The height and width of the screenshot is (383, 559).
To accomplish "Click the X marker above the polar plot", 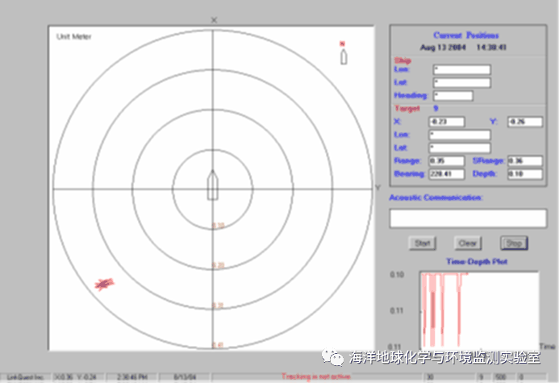I will coord(214,19).
